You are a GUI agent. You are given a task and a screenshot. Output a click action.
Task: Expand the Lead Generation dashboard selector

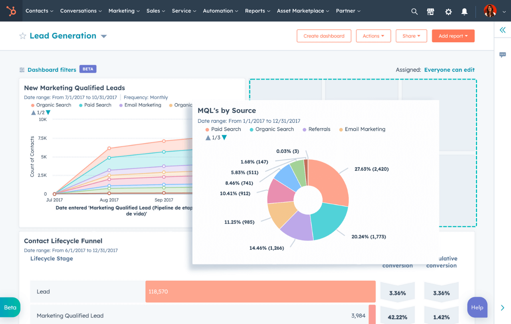(103, 36)
